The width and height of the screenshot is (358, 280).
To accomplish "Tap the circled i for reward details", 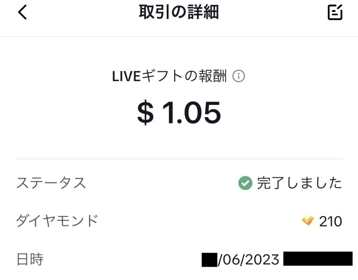I will (x=239, y=76).
